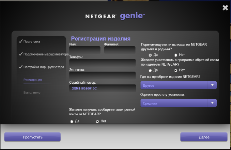Select the Подготовка step
231x150 pixels.
(x=32, y=41)
